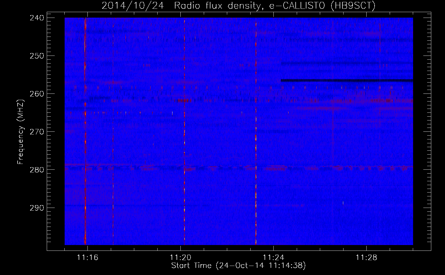Viewport: 445px width, 275px height.
Task: Click the bright vertical burst near 11:23
Action: [x=256, y=131]
